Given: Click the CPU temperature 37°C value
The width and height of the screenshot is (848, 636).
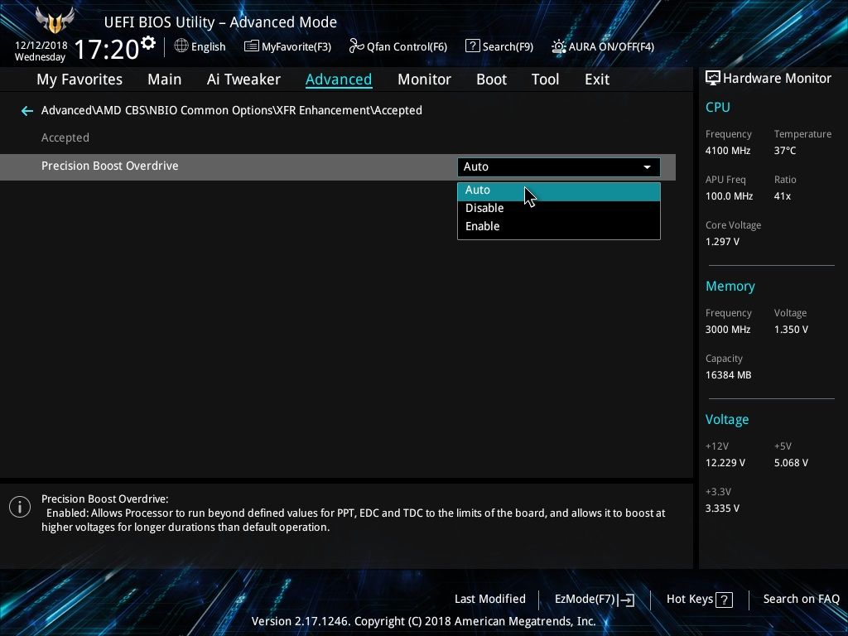Looking at the screenshot, I should (x=785, y=151).
